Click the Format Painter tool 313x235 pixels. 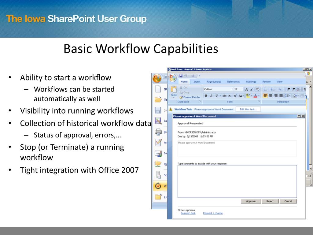(x=190, y=97)
